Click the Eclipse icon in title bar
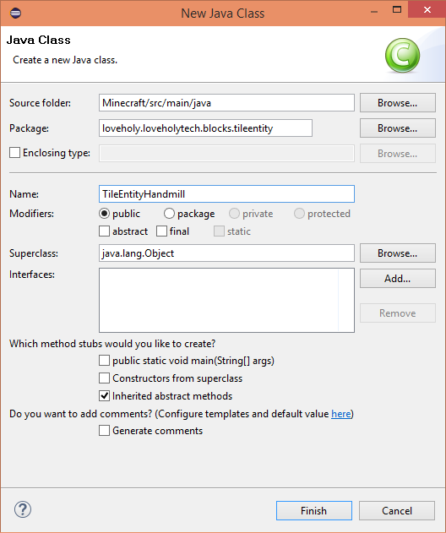 pos(15,14)
